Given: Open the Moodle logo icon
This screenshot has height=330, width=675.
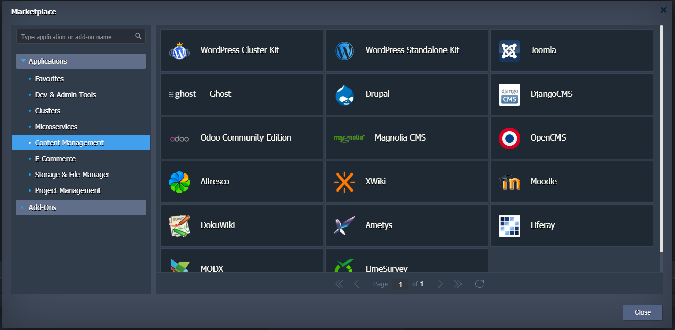Looking at the screenshot, I should [509, 182].
